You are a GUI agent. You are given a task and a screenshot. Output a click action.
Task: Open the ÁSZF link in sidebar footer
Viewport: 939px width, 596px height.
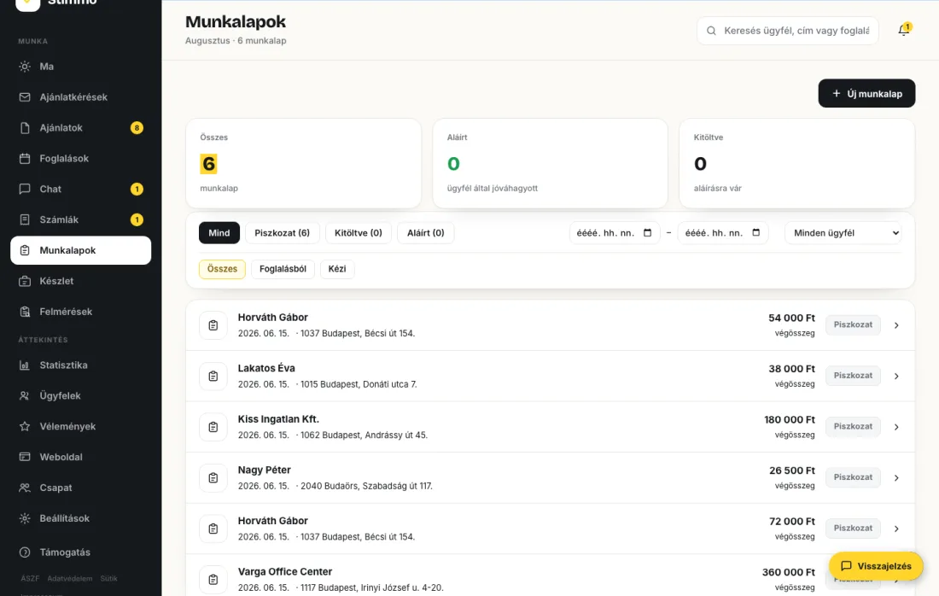click(30, 579)
